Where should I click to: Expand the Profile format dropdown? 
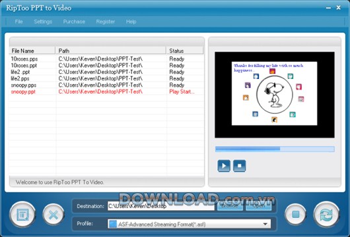coord(265,224)
